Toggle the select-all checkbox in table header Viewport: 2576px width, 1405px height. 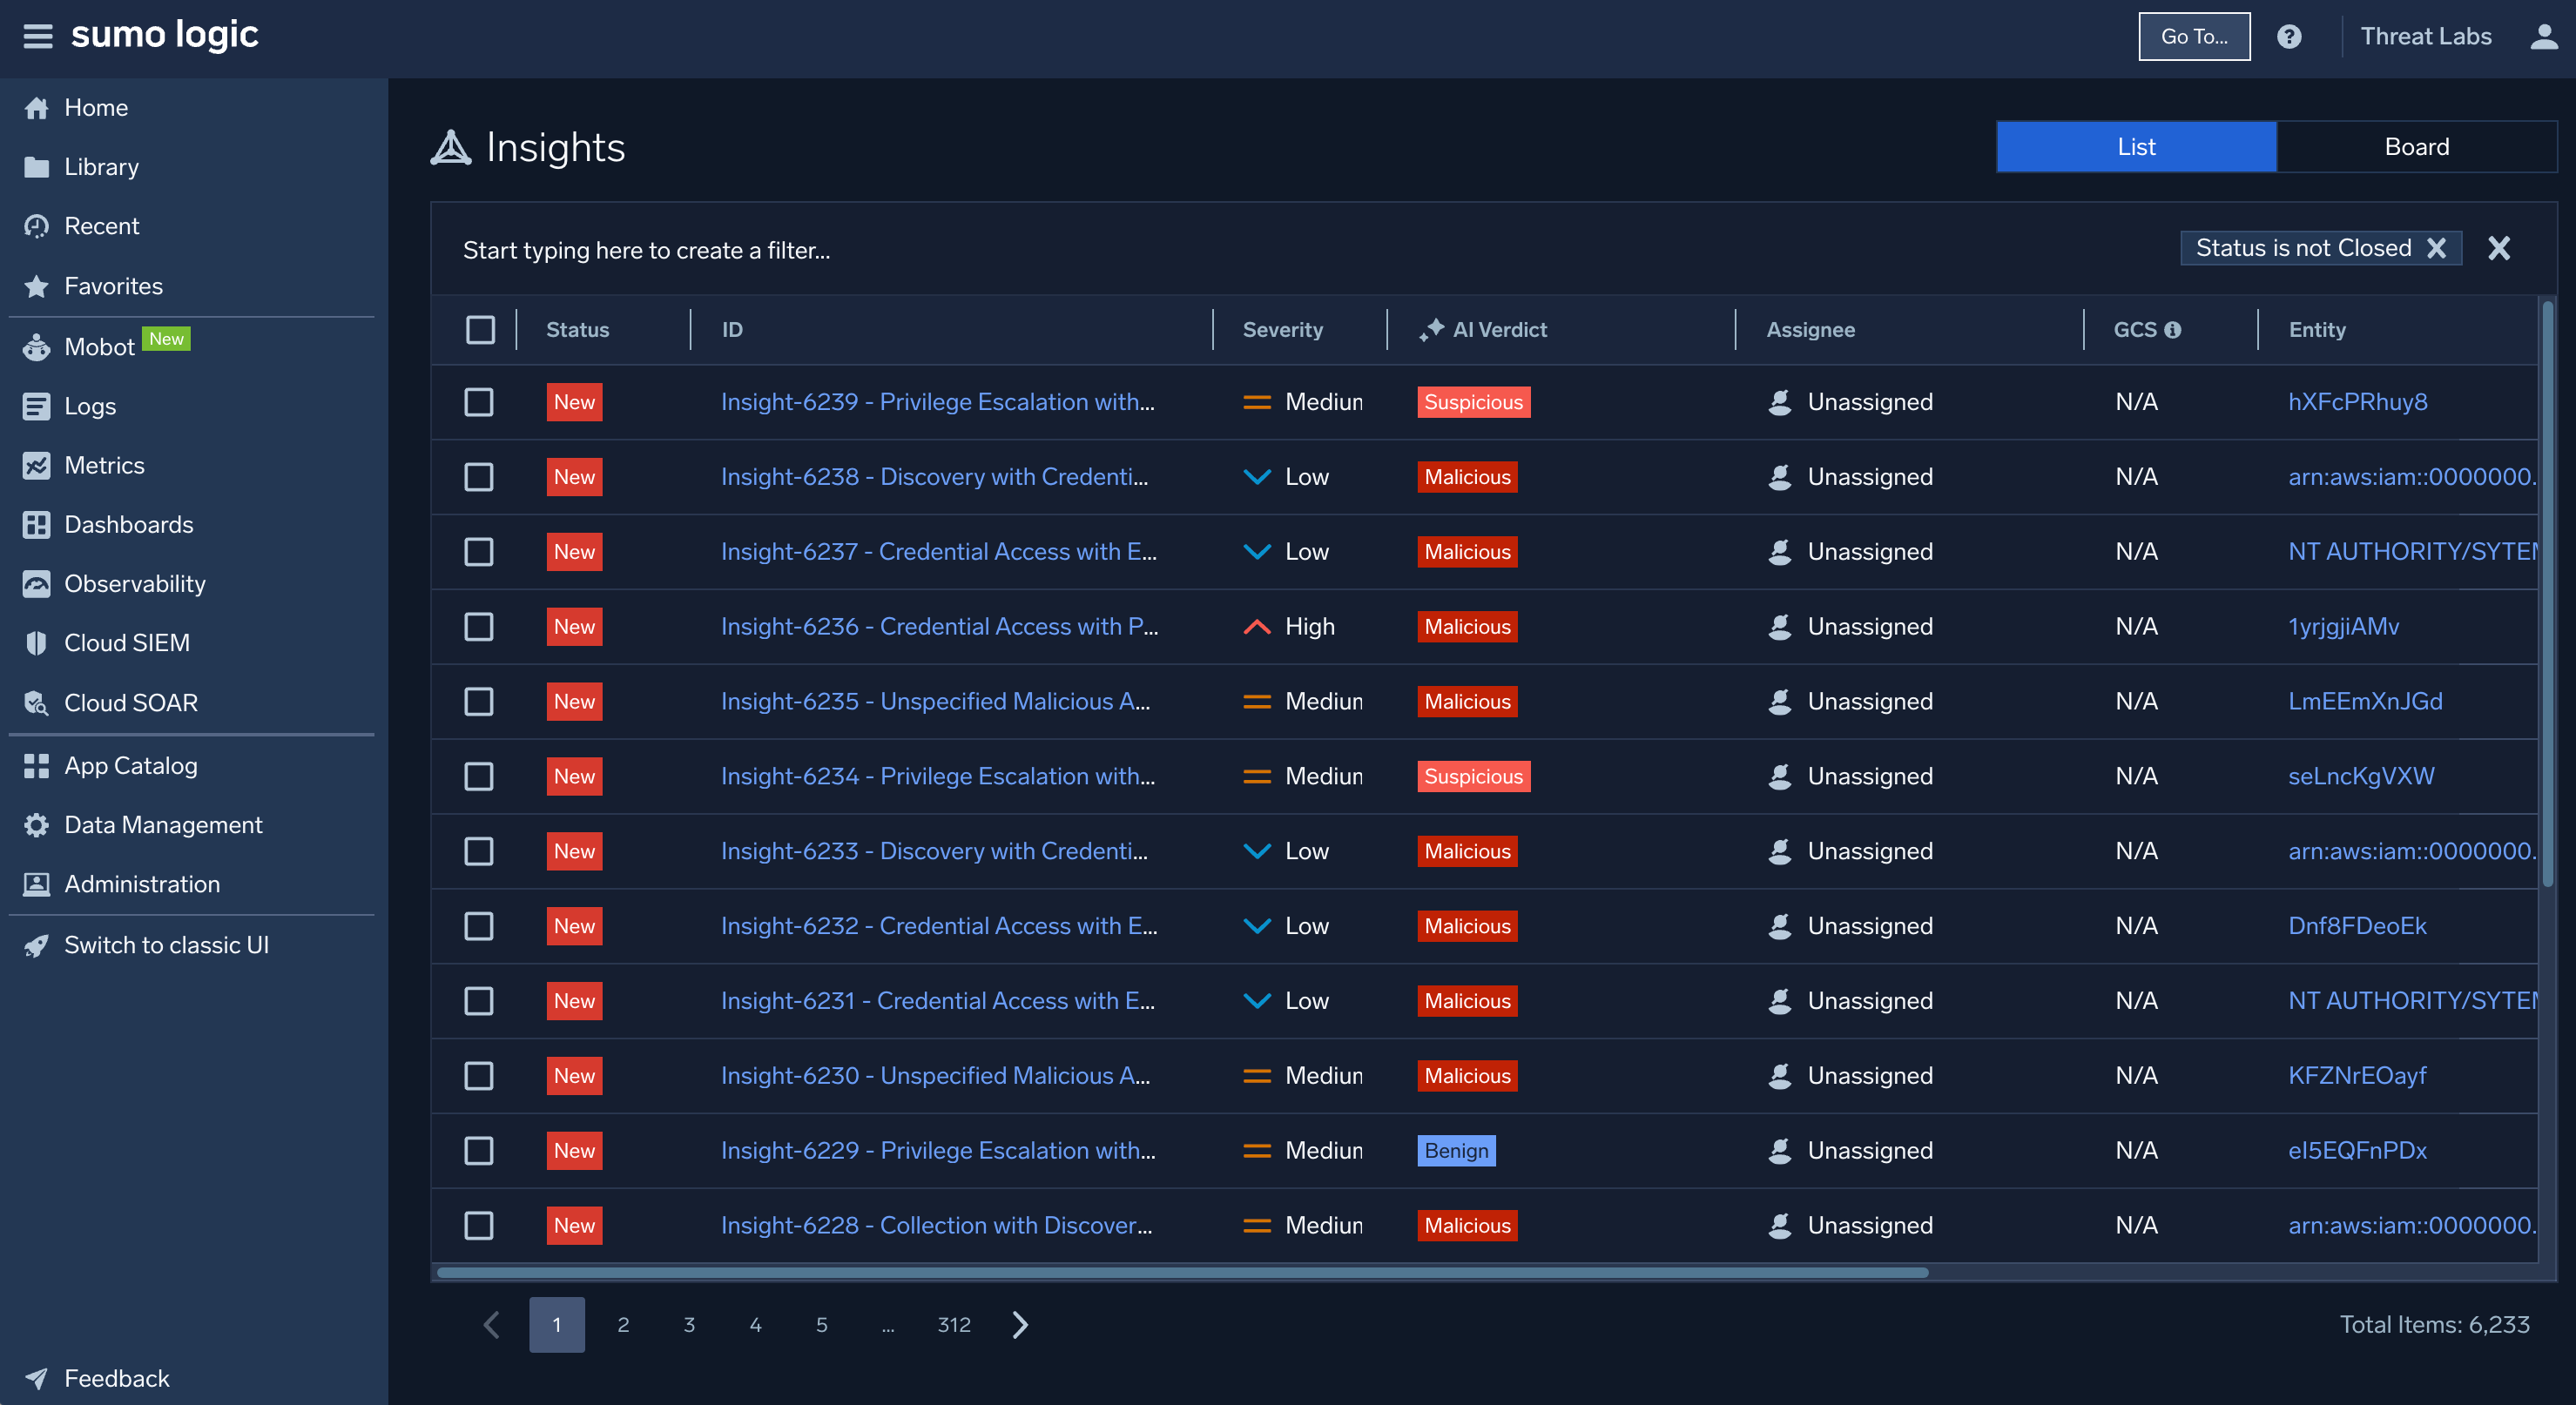coord(480,330)
